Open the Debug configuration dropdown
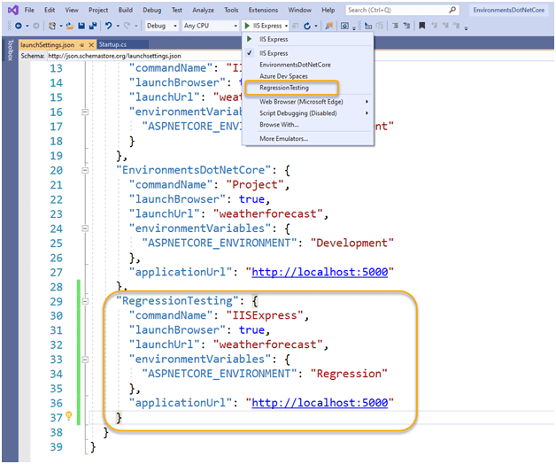This screenshot has height=464, width=556. click(160, 26)
